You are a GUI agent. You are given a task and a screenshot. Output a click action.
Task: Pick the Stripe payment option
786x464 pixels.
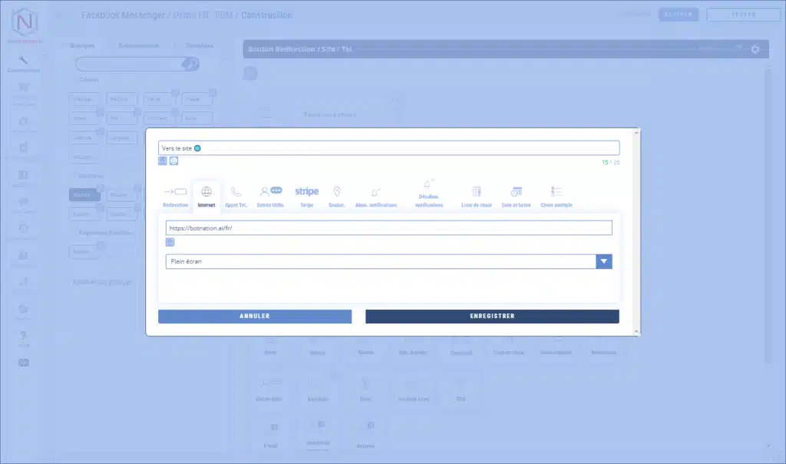[x=307, y=196]
